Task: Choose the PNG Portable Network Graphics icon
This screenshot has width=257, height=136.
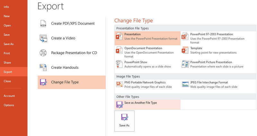Action: point(119,84)
